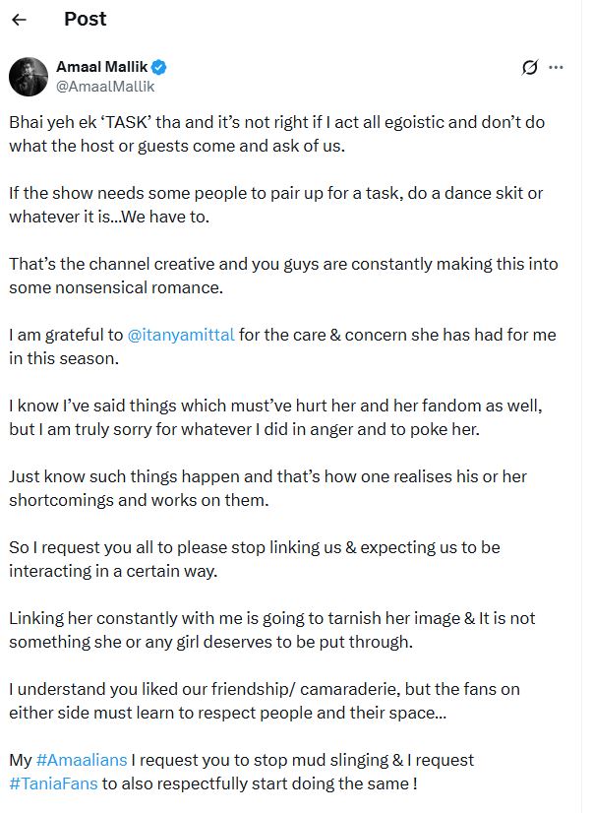Open Amaal Mallik's profile picture
Viewport: 593px width, 813px height.
(x=30, y=76)
